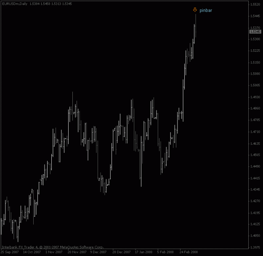The height and width of the screenshot is (256, 263).
Task: Click price scale label 1.5520
Action: click(255, 5)
